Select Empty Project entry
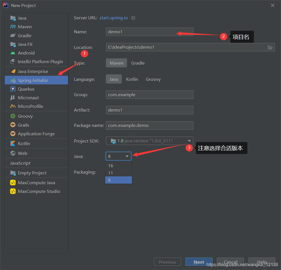 pyautogui.click(x=36, y=173)
